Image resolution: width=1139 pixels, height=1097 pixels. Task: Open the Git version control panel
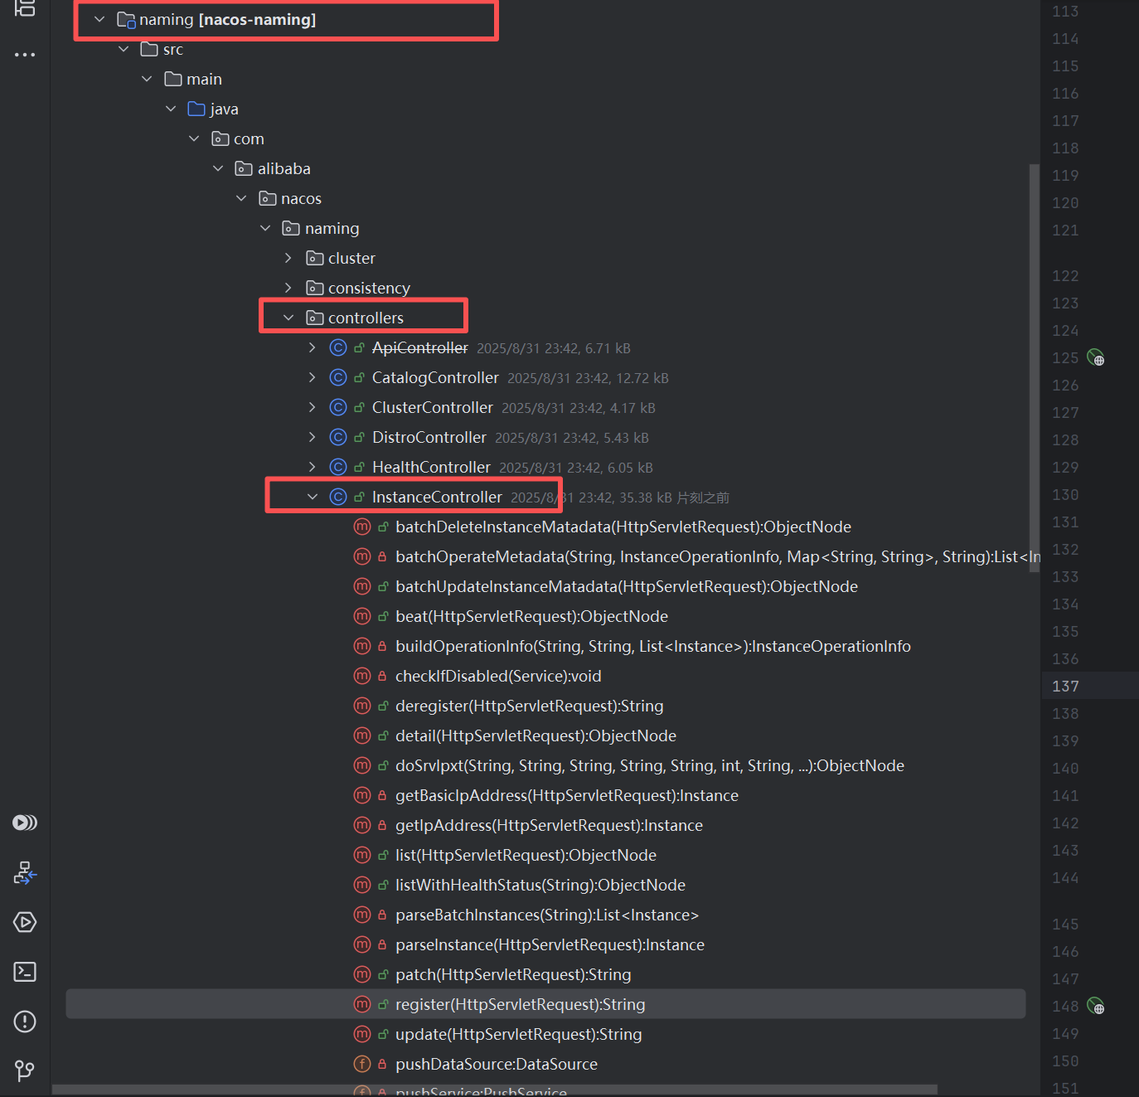[25, 1070]
